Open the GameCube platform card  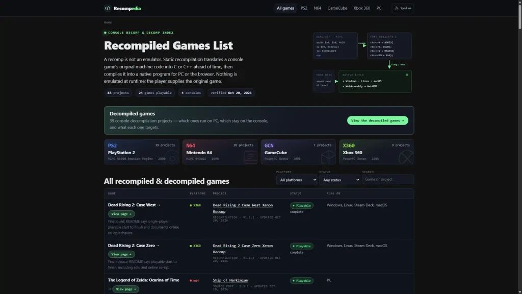pos(298,152)
